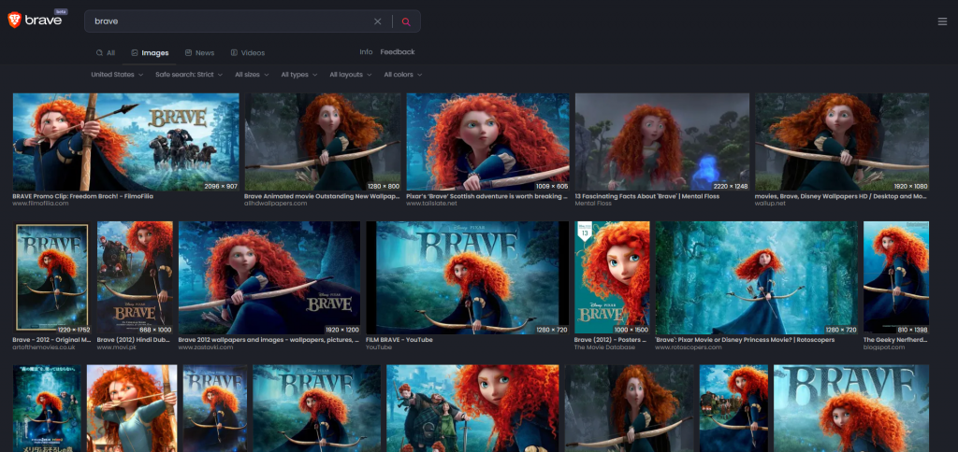Screen dimensions: 958x452
Task: Switch to the Videos tab
Action: click(x=247, y=53)
